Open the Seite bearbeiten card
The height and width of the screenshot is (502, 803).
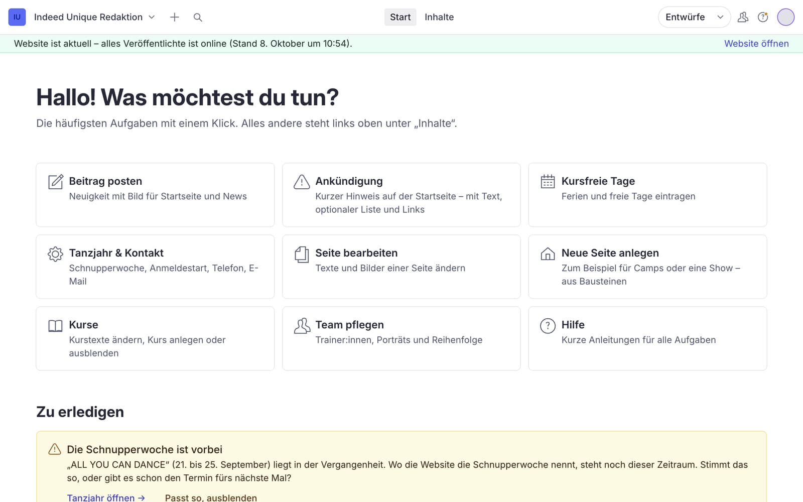click(401, 267)
